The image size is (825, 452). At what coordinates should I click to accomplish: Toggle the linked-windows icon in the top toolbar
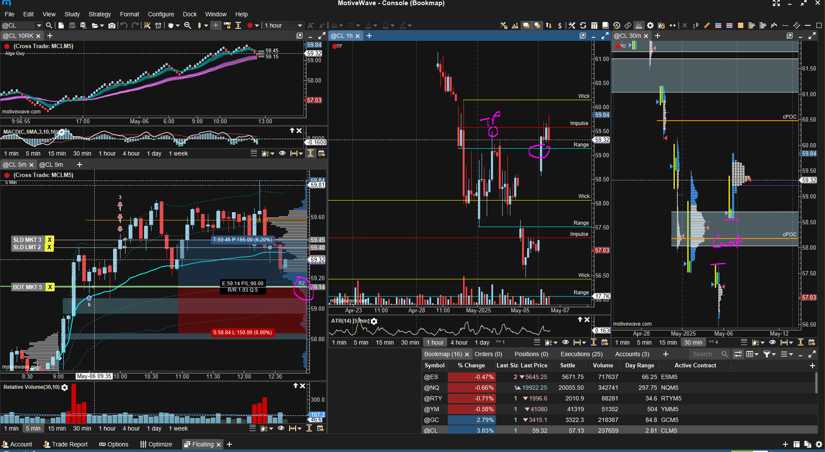click(526, 25)
